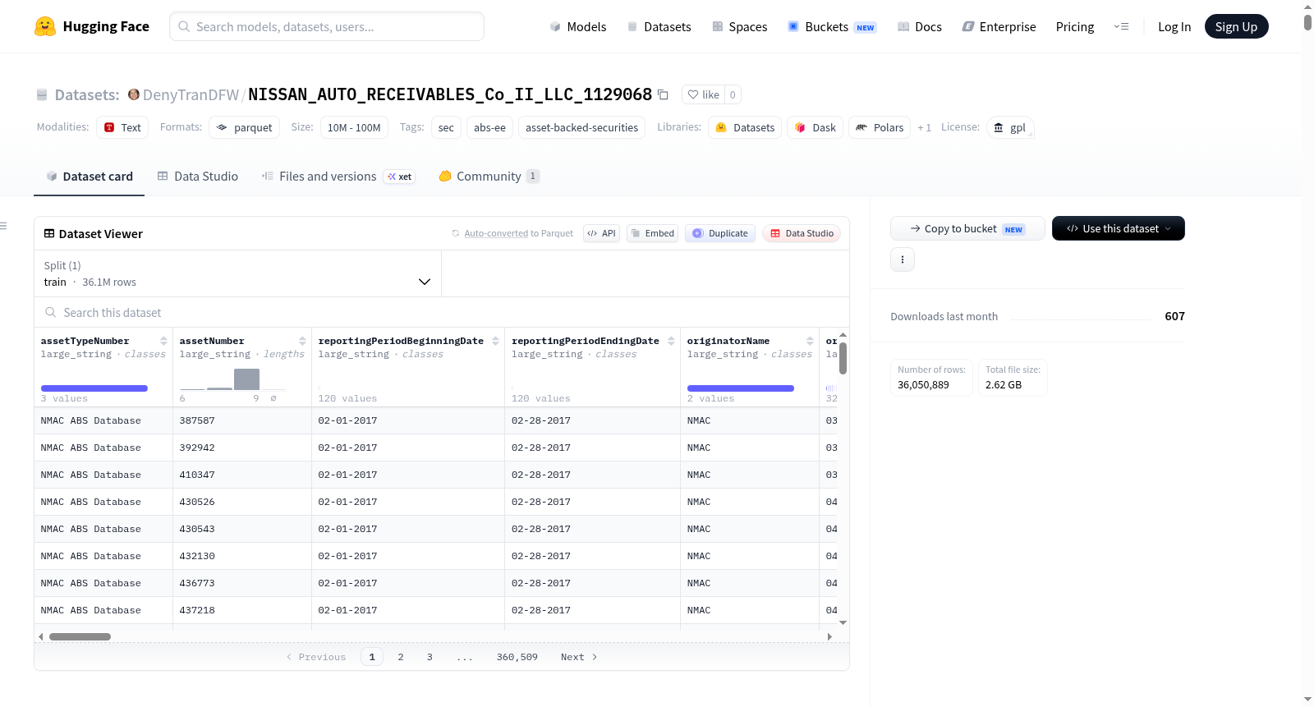The image size is (1314, 707).
Task: Go to page 3 of the table
Action: [x=430, y=657]
